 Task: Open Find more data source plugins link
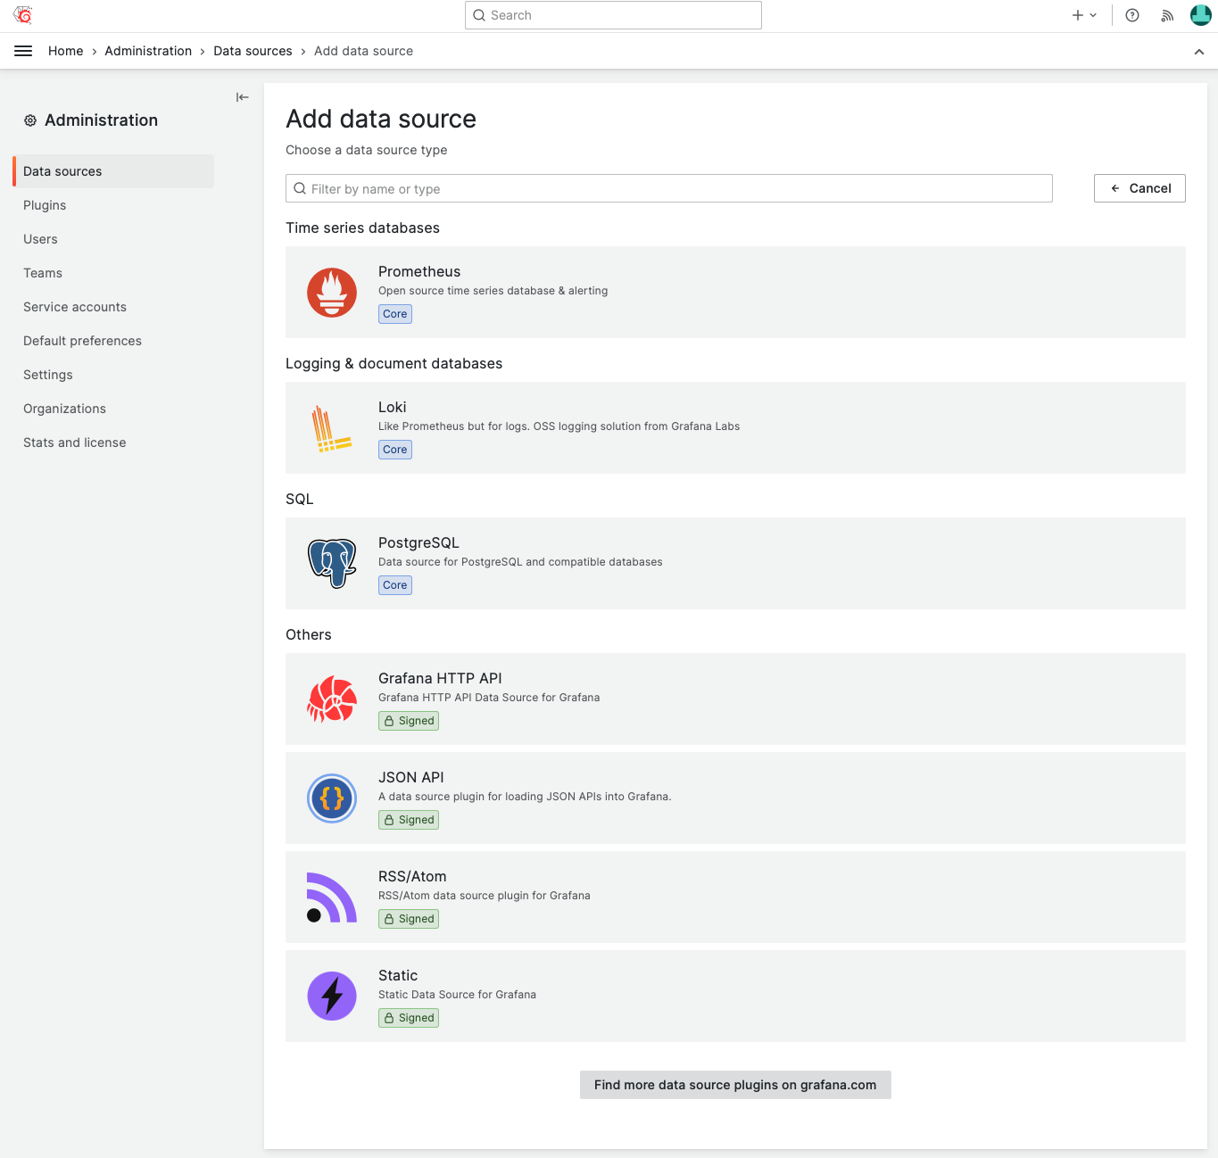pos(735,1085)
